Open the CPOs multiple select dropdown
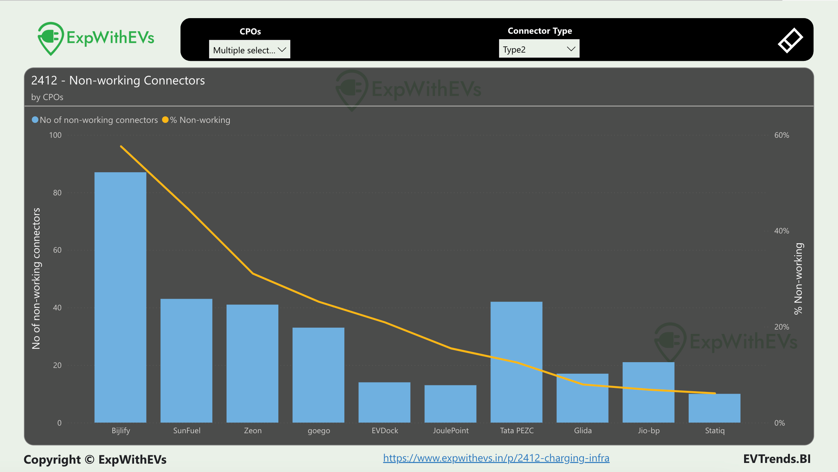838x472 pixels. (249, 49)
